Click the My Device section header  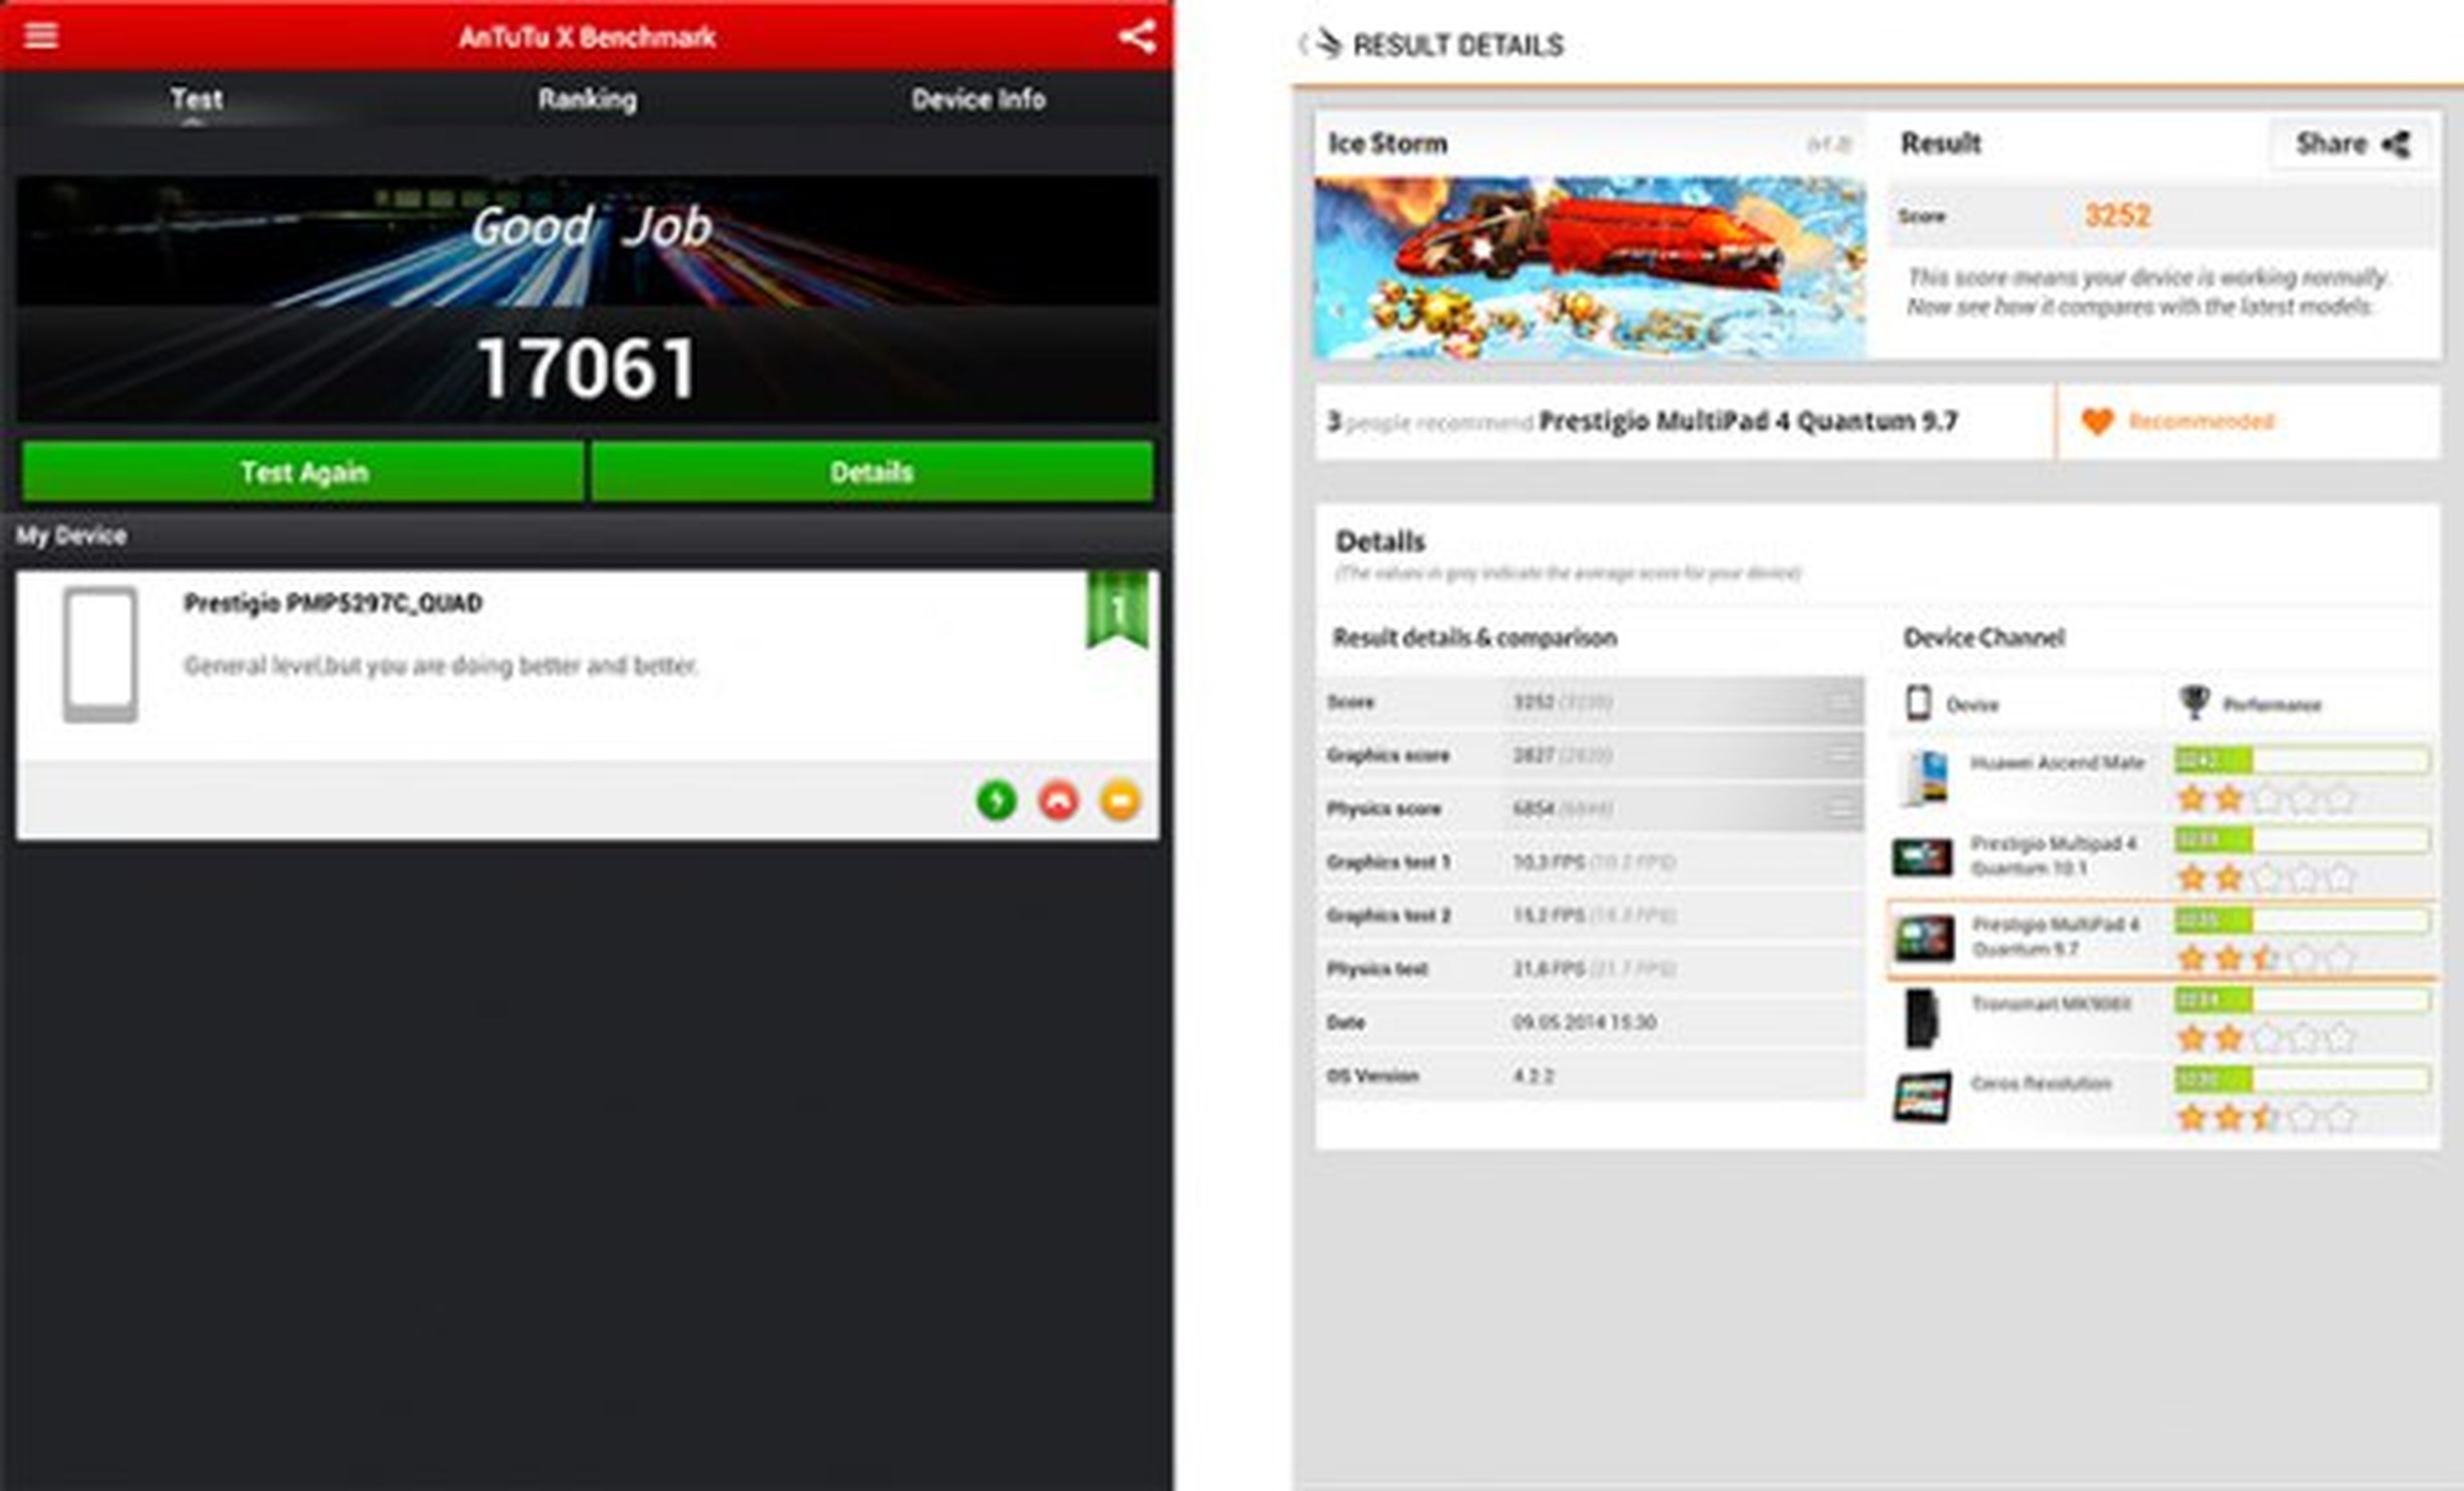587,536
